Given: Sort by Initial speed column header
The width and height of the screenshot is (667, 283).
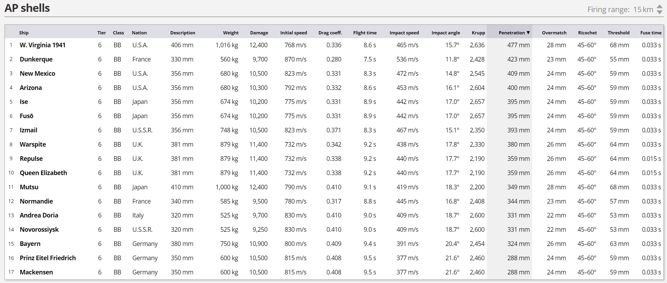Looking at the screenshot, I should pyautogui.click(x=293, y=33).
